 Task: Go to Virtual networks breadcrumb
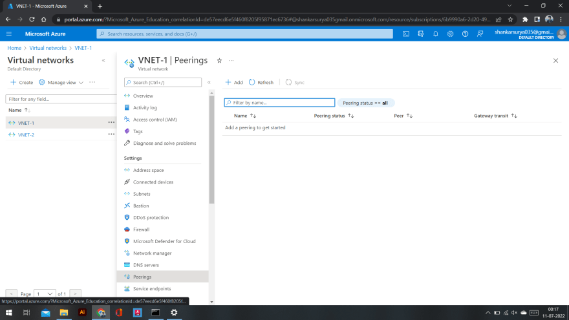click(x=48, y=48)
